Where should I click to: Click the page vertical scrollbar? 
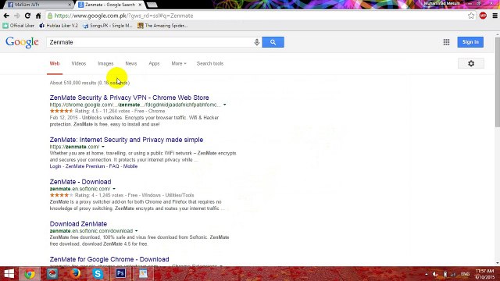497,82
